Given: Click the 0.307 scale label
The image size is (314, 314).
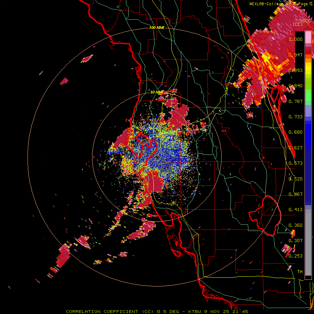Looking at the screenshot, I should click(296, 240).
